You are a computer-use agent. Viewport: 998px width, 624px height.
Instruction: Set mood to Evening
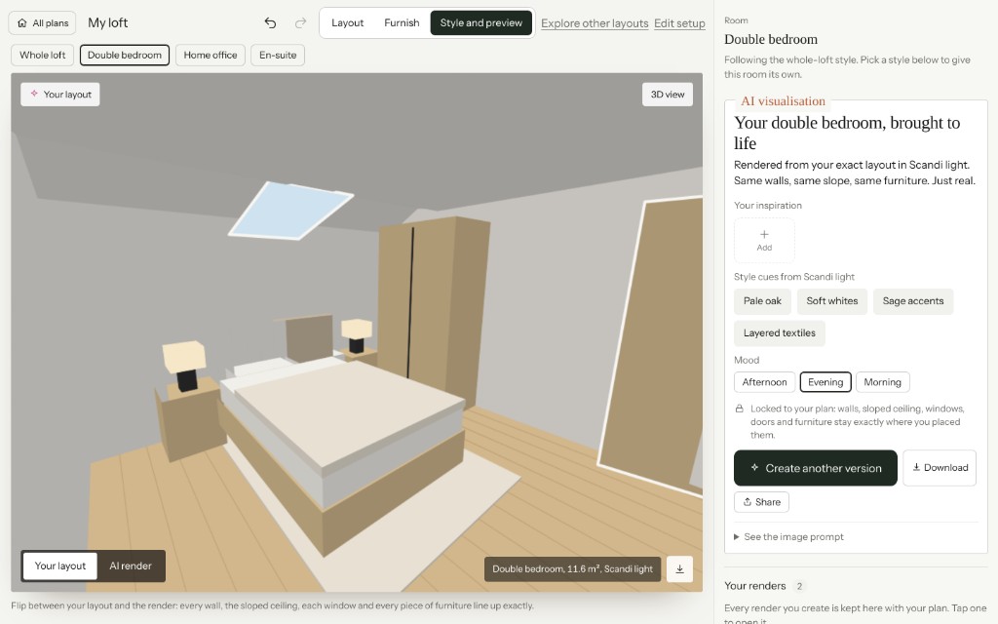coord(825,382)
